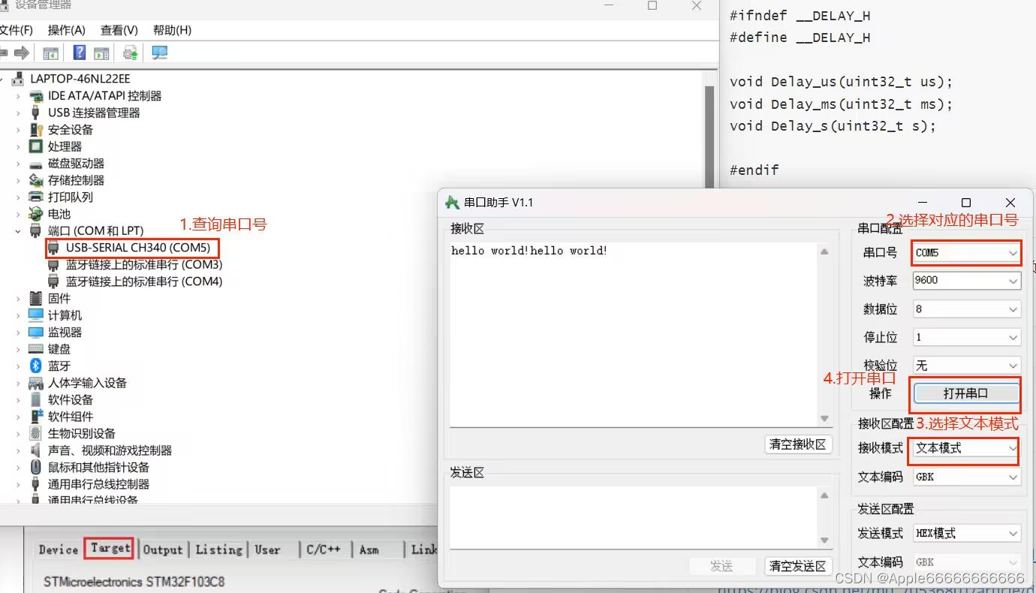
Task: Expand the 固件 tree node
Action: click(18, 299)
